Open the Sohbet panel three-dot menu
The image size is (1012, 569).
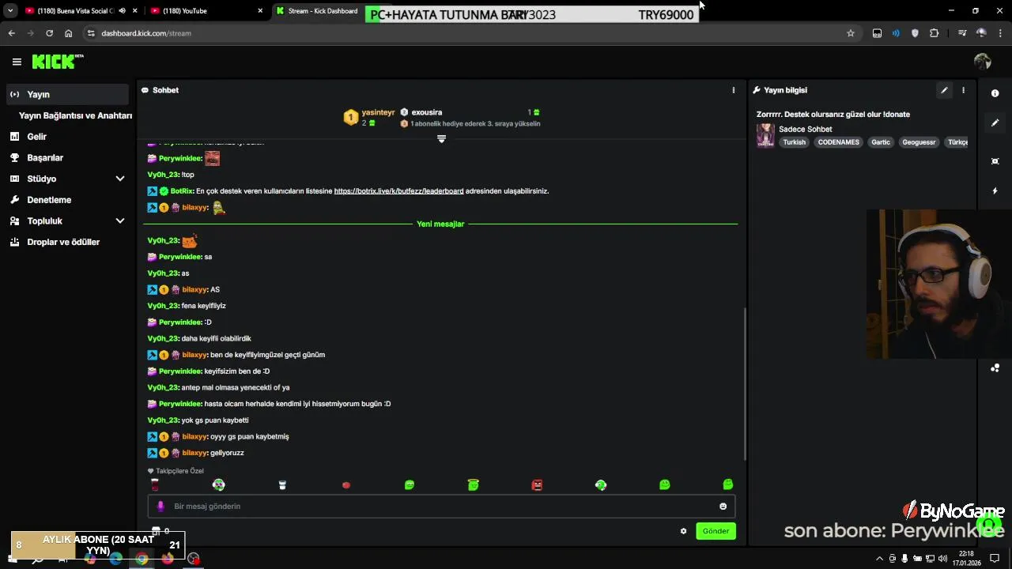(x=733, y=90)
